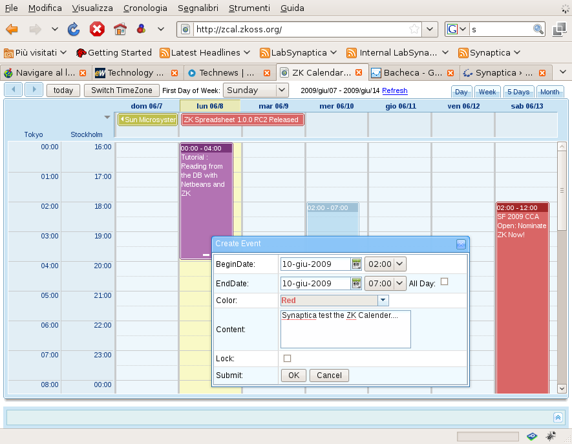Close the Bacheca tab
The height and width of the screenshot is (444, 572).
pyautogui.click(x=450, y=73)
